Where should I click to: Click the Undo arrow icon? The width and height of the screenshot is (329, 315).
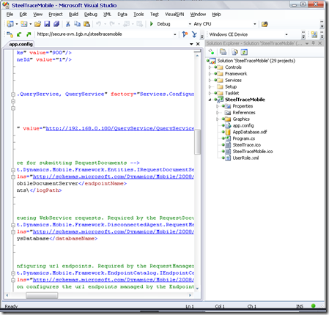click(98, 24)
